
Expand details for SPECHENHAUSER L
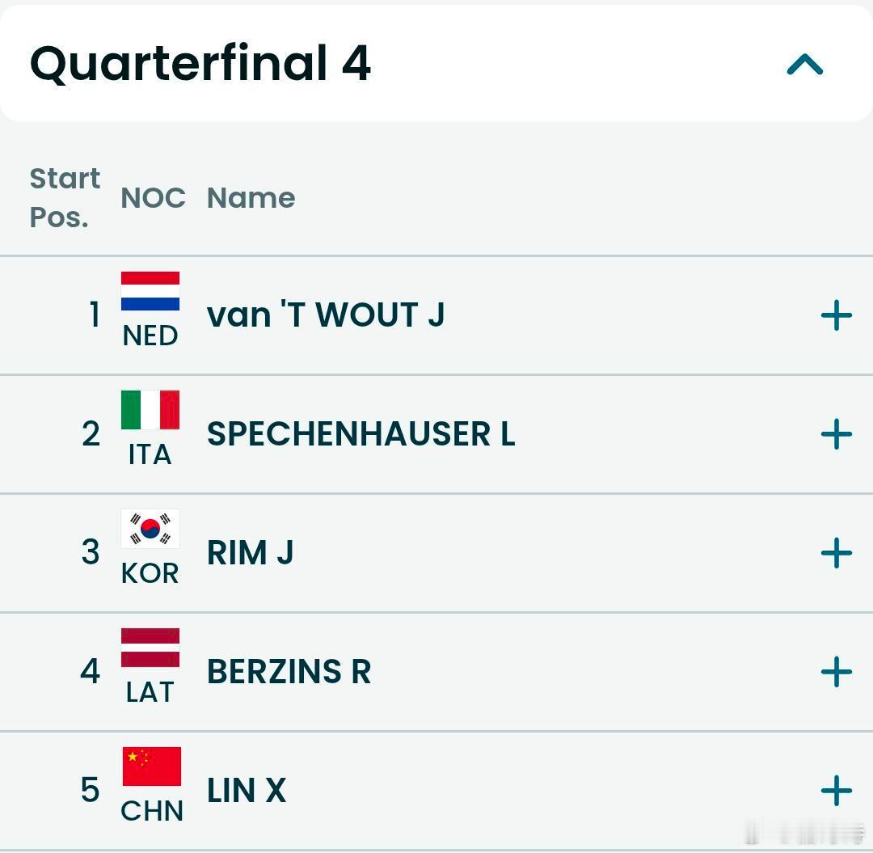pyautogui.click(x=836, y=434)
